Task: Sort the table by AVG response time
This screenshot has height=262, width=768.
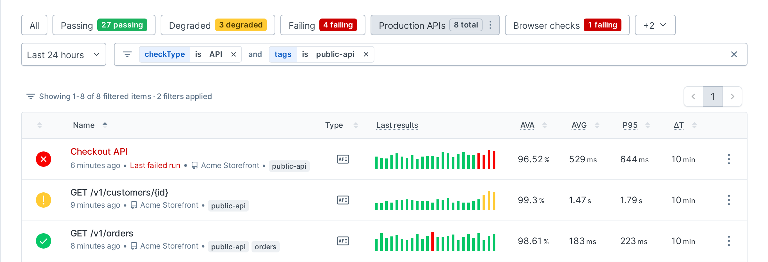Action: [585, 125]
